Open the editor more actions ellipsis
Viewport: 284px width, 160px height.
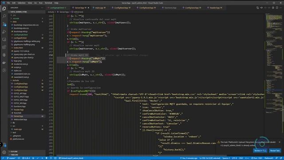(x=281, y=8)
